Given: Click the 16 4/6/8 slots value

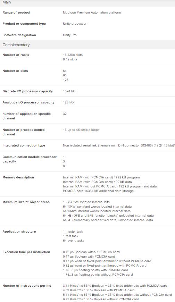Looking at the screenshot, I should pyautogui.click(x=73, y=55).
